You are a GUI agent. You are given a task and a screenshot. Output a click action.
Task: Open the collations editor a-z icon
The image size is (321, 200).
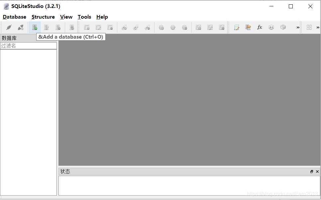(271, 27)
